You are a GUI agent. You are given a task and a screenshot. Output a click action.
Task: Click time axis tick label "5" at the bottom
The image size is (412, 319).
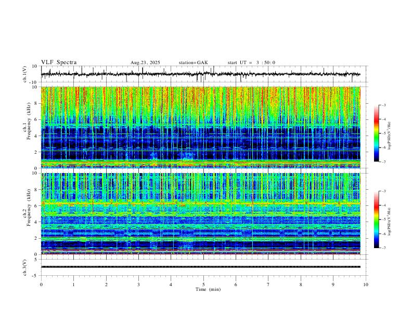pyautogui.click(x=203, y=285)
